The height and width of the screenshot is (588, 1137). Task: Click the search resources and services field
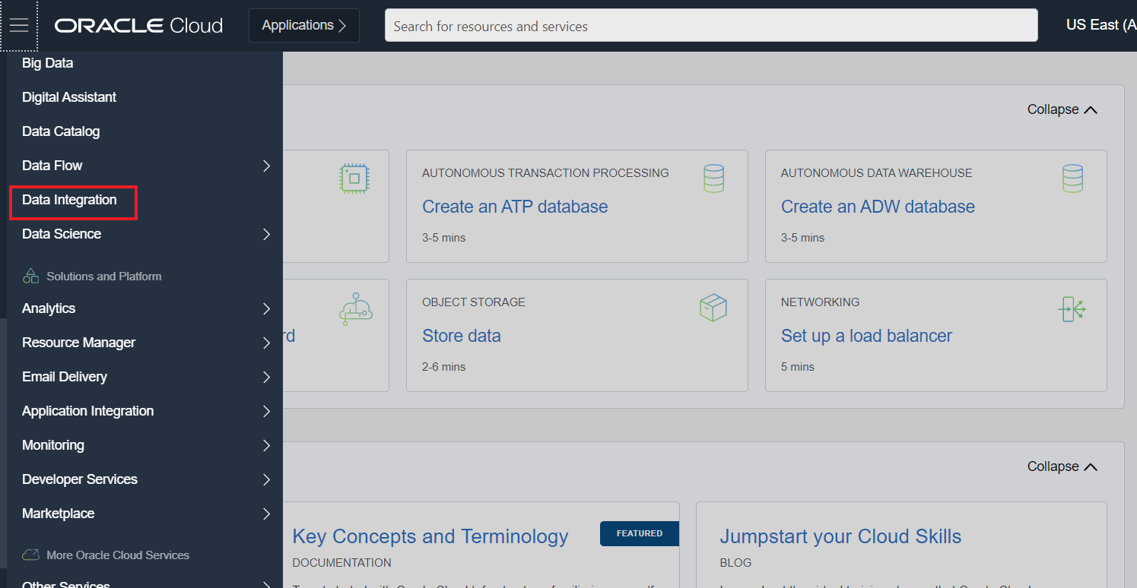(x=710, y=25)
